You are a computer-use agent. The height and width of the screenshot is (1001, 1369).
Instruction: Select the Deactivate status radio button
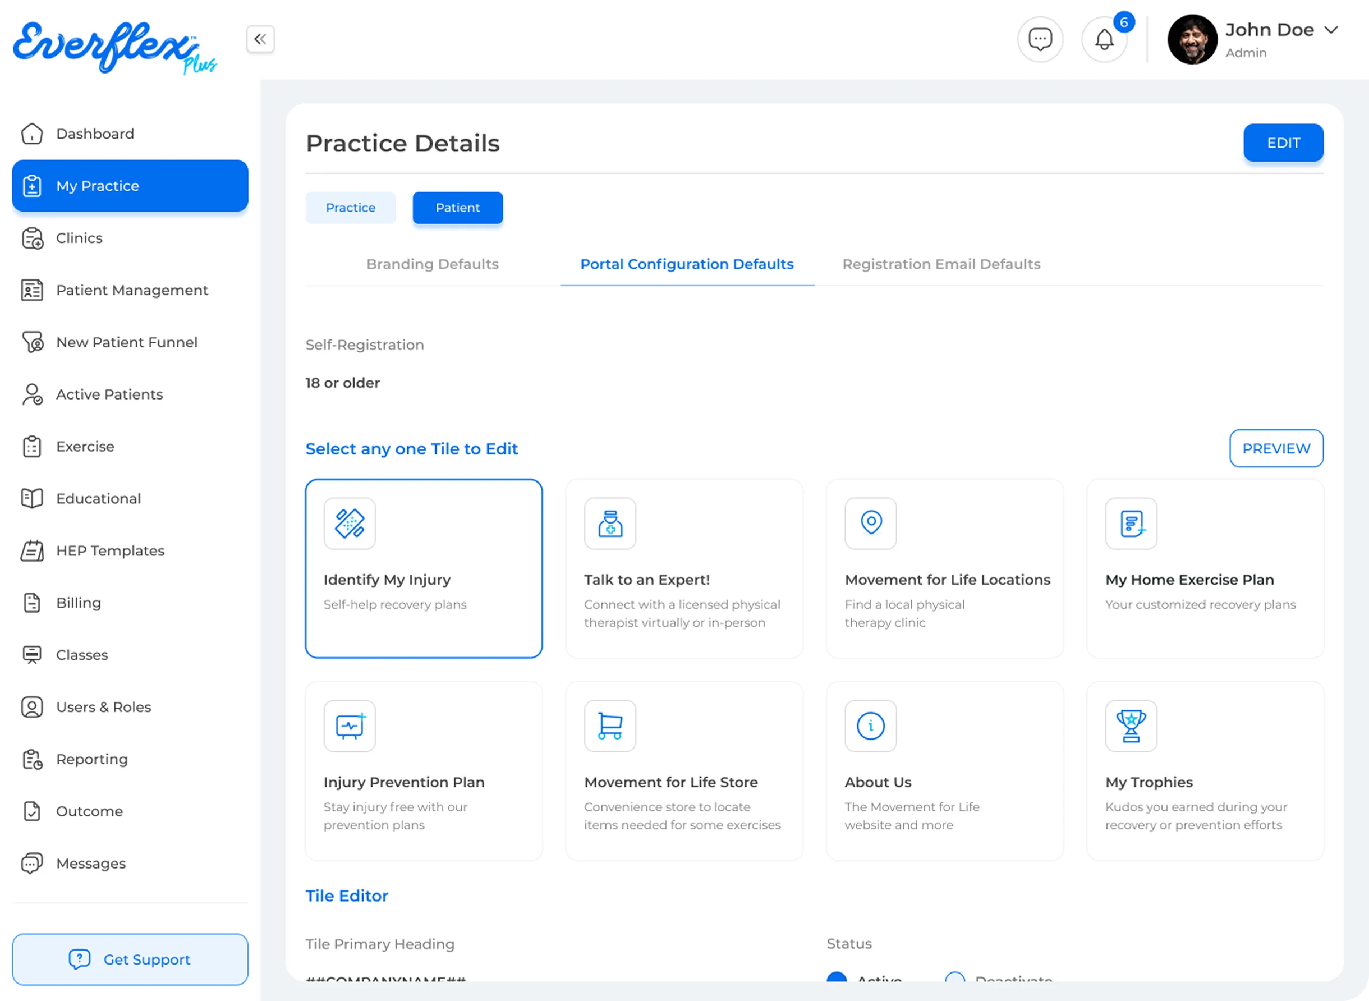[x=955, y=977]
